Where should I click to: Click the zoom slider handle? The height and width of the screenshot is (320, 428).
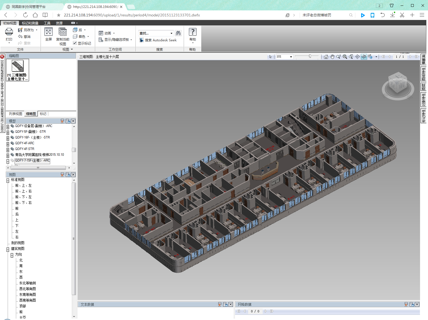pyautogui.click(x=310, y=56)
